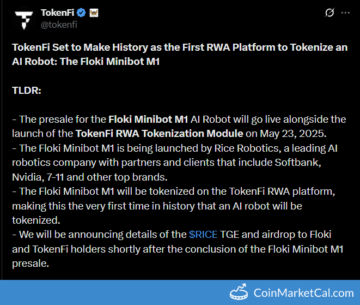Follow the $RICE cashtag link
The width and height of the screenshot is (360, 305).
[203, 235]
